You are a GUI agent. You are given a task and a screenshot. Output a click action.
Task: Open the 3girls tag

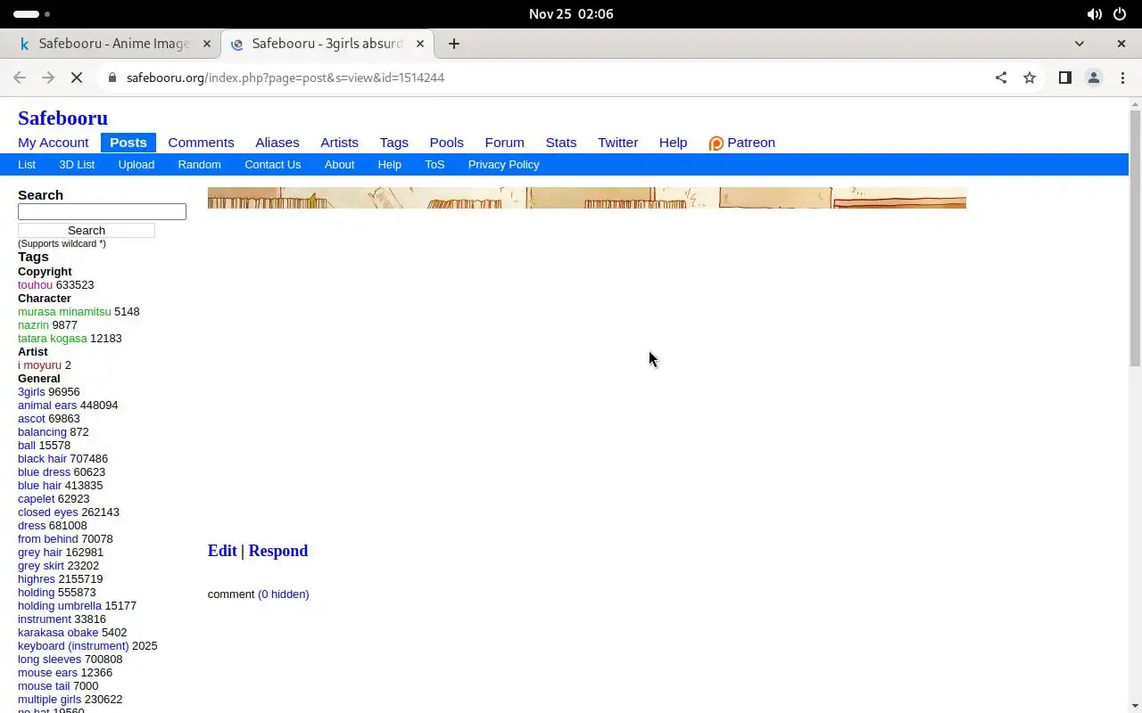click(x=31, y=392)
